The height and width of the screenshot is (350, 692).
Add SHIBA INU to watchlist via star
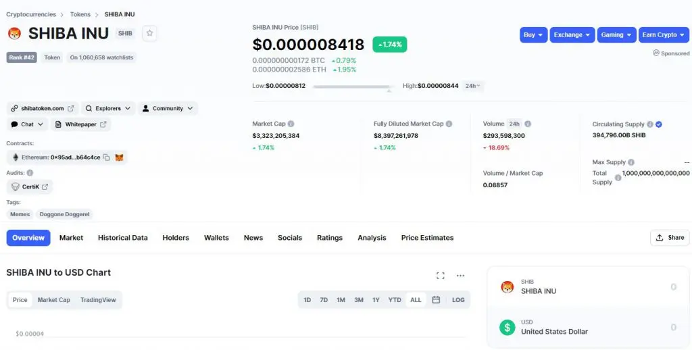[x=149, y=33]
